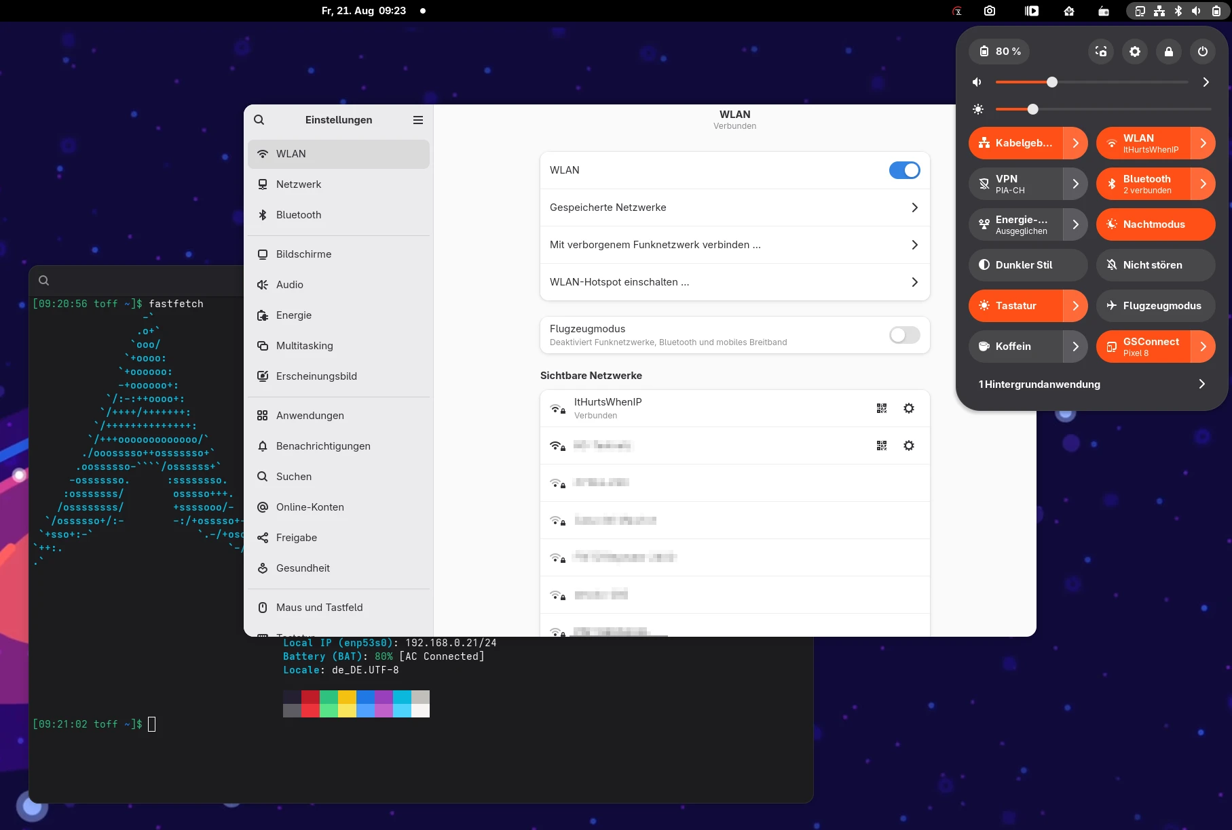Click the search icon in terminal window
The image size is (1232, 830).
(44, 281)
